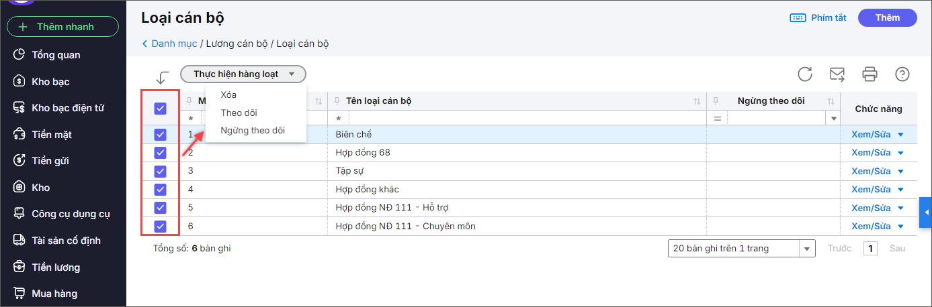Expand Xem/Sửa arrow for Hợp đồng 68
The height and width of the screenshot is (307, 932).
point(901,153)
